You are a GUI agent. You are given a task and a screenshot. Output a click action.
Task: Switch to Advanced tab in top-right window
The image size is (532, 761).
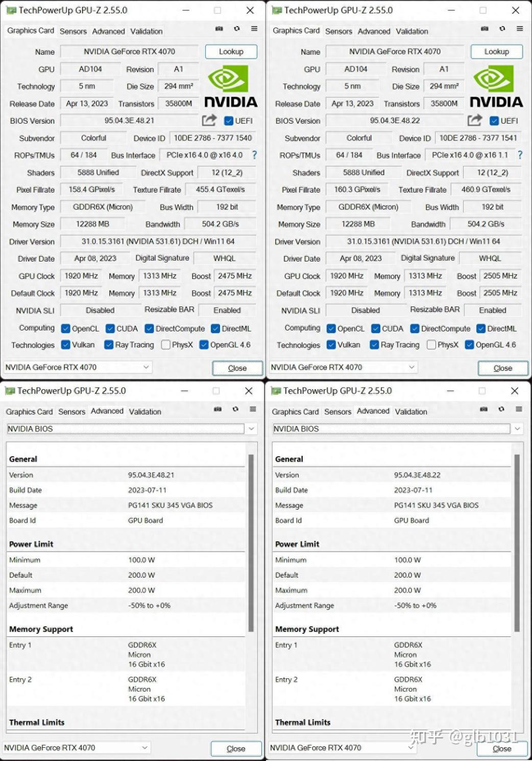[374, 31]
